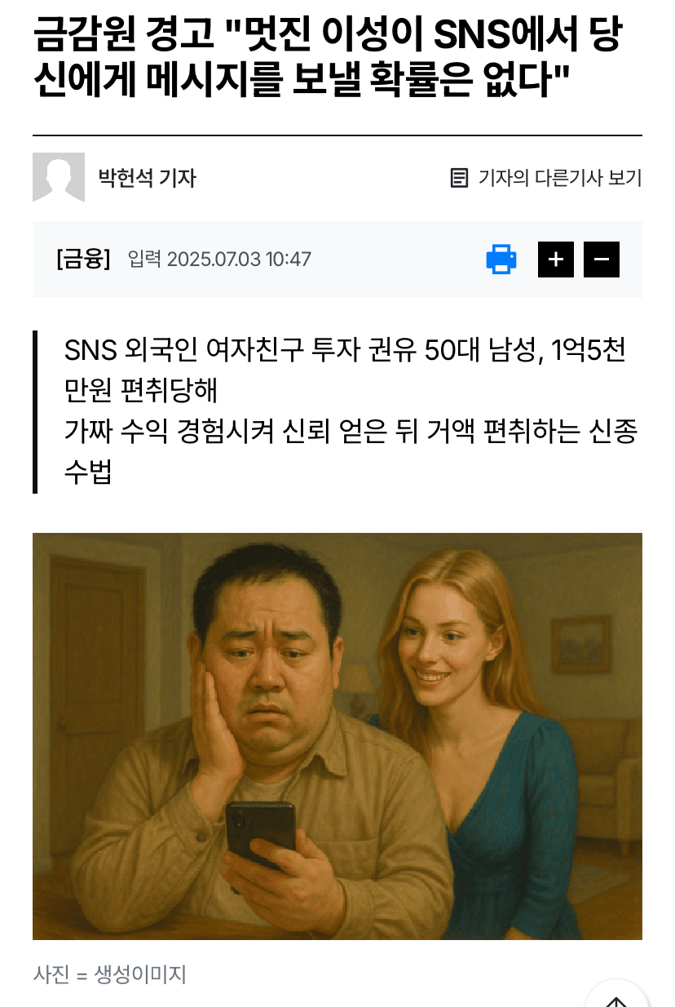This screenshot has width=675, height=1007.
Task: Tap the gray info bar containing 입력 date
Action: tap(337, 260)
